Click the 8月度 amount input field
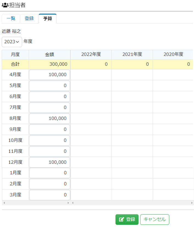Image resolution: width=194 pixels, height=227 pixels. 49,118
